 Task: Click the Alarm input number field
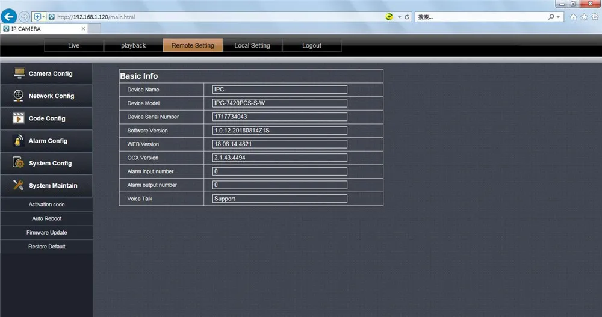pos(279,171)
